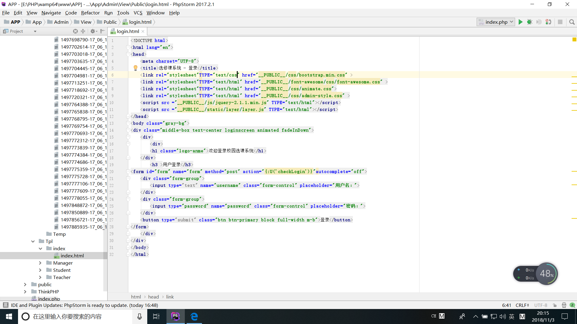This screenshot has width=577, height=324.
Task: Click the yellow inspection status indicator
Action: click(574, 40)
